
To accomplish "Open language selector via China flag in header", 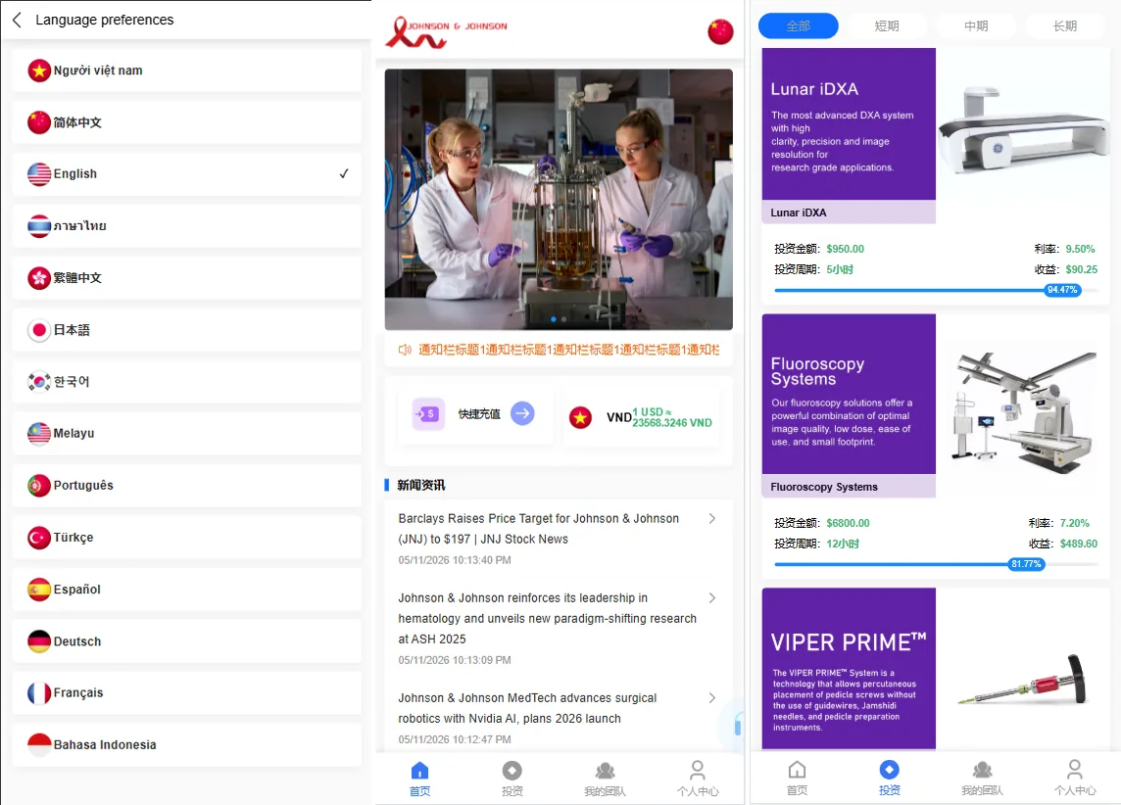I will point(720,31).
